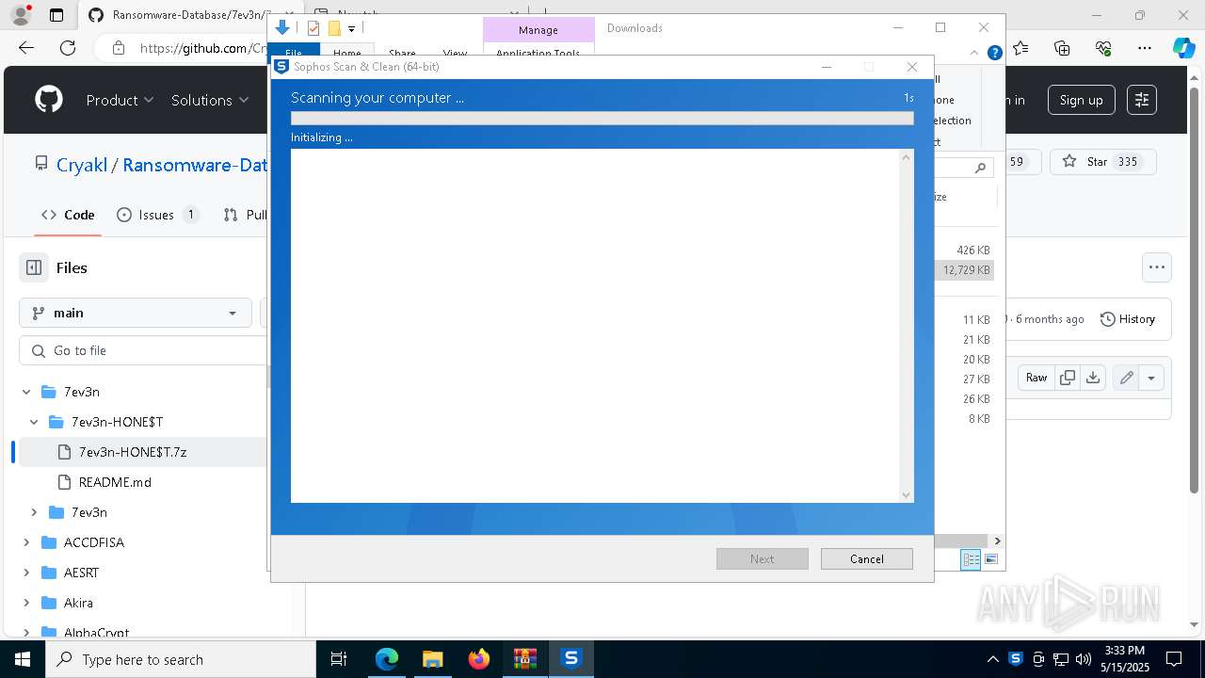Open Edge Favorites icon

(1020, 48)
